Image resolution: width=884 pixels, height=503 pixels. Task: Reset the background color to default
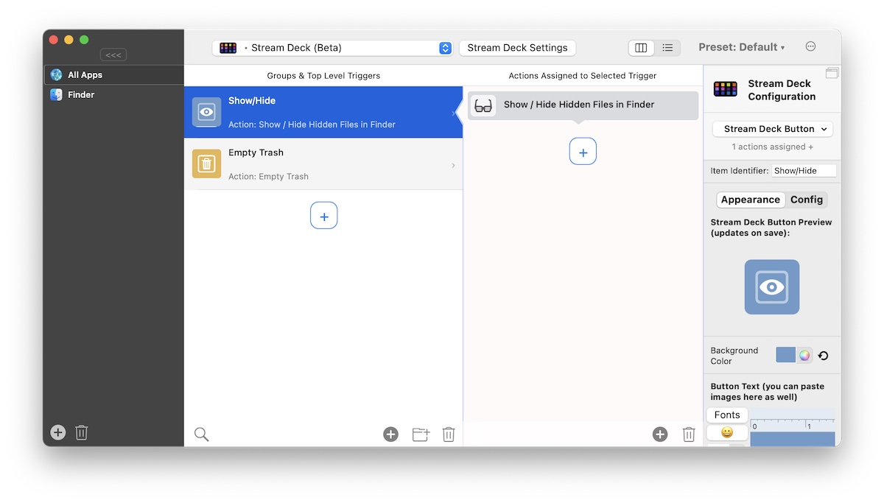click(824, 356)
